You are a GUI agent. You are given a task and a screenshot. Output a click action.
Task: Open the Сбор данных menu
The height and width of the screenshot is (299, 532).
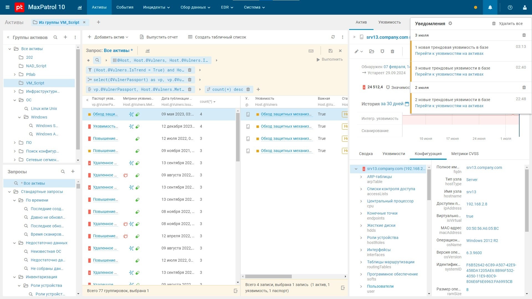coord(195,7)
